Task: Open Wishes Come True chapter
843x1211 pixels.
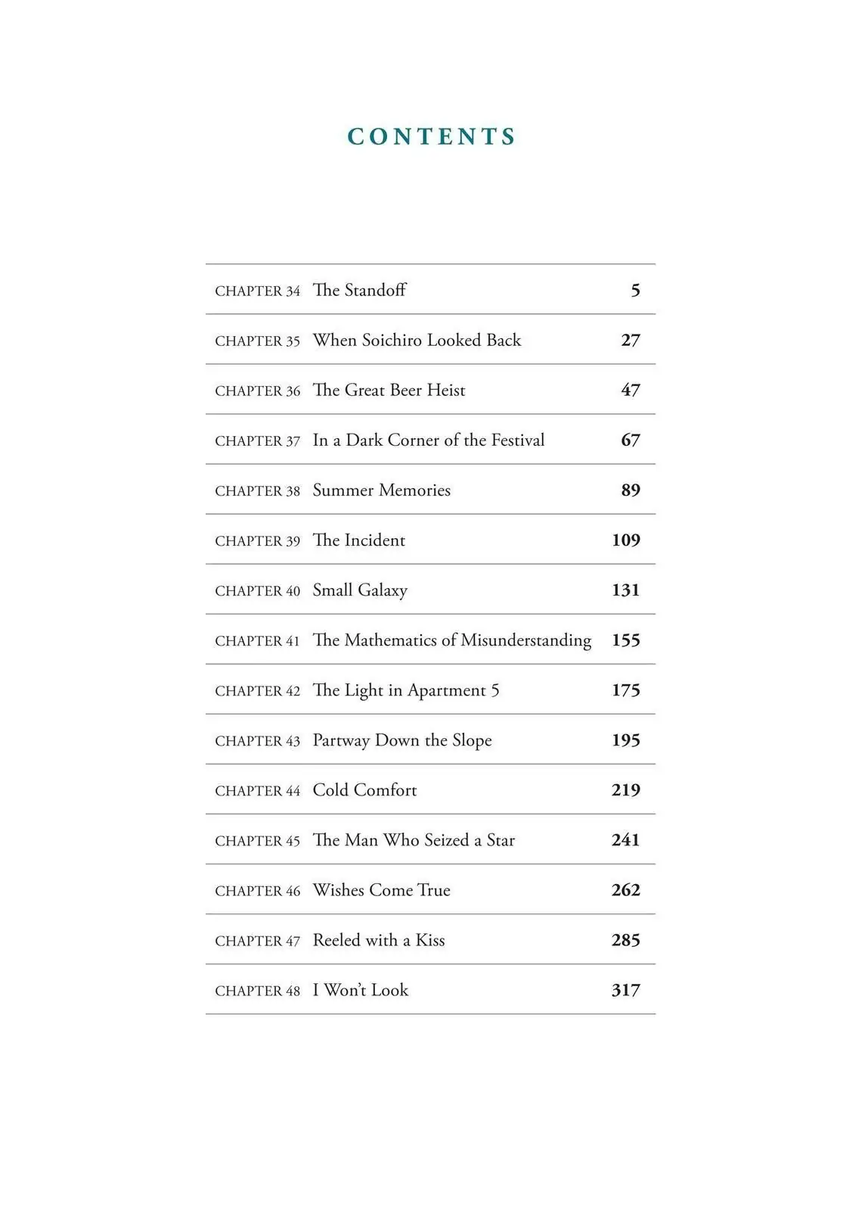Action: tap(430, 889)
